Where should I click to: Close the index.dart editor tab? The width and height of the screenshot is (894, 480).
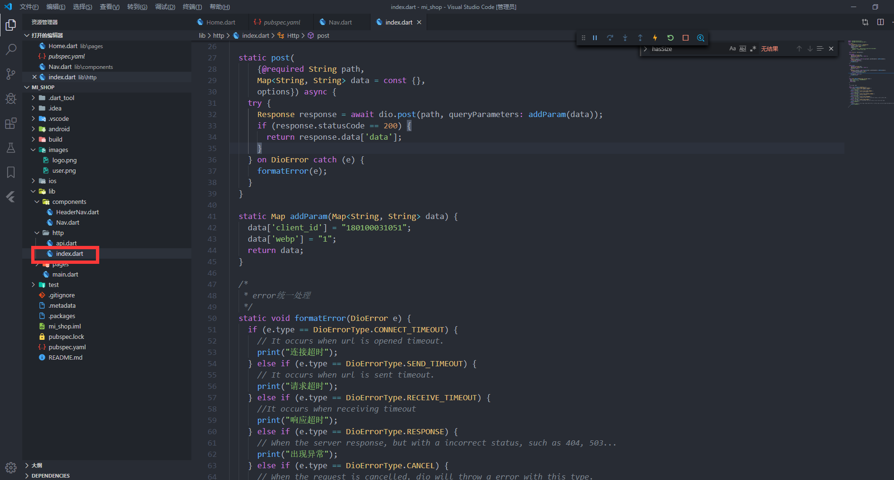tap(419, 22)
